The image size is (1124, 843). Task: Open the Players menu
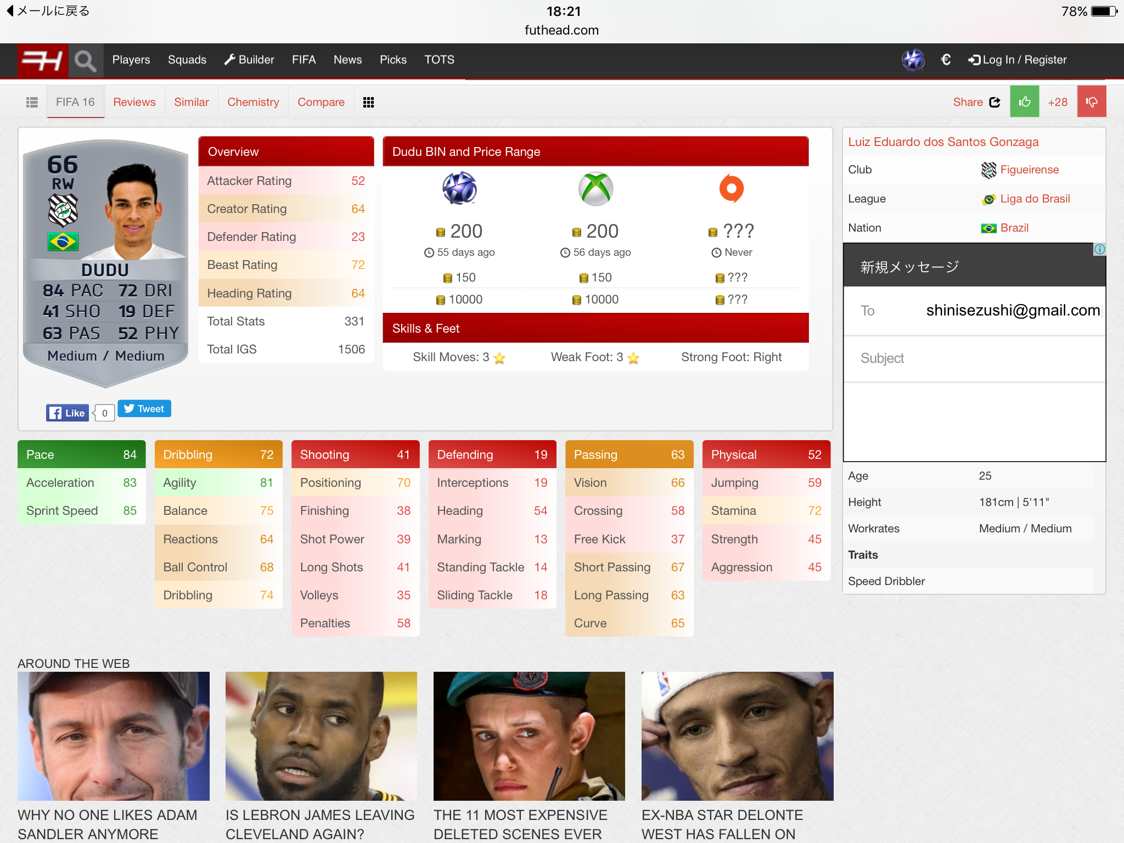coord(131,60)
